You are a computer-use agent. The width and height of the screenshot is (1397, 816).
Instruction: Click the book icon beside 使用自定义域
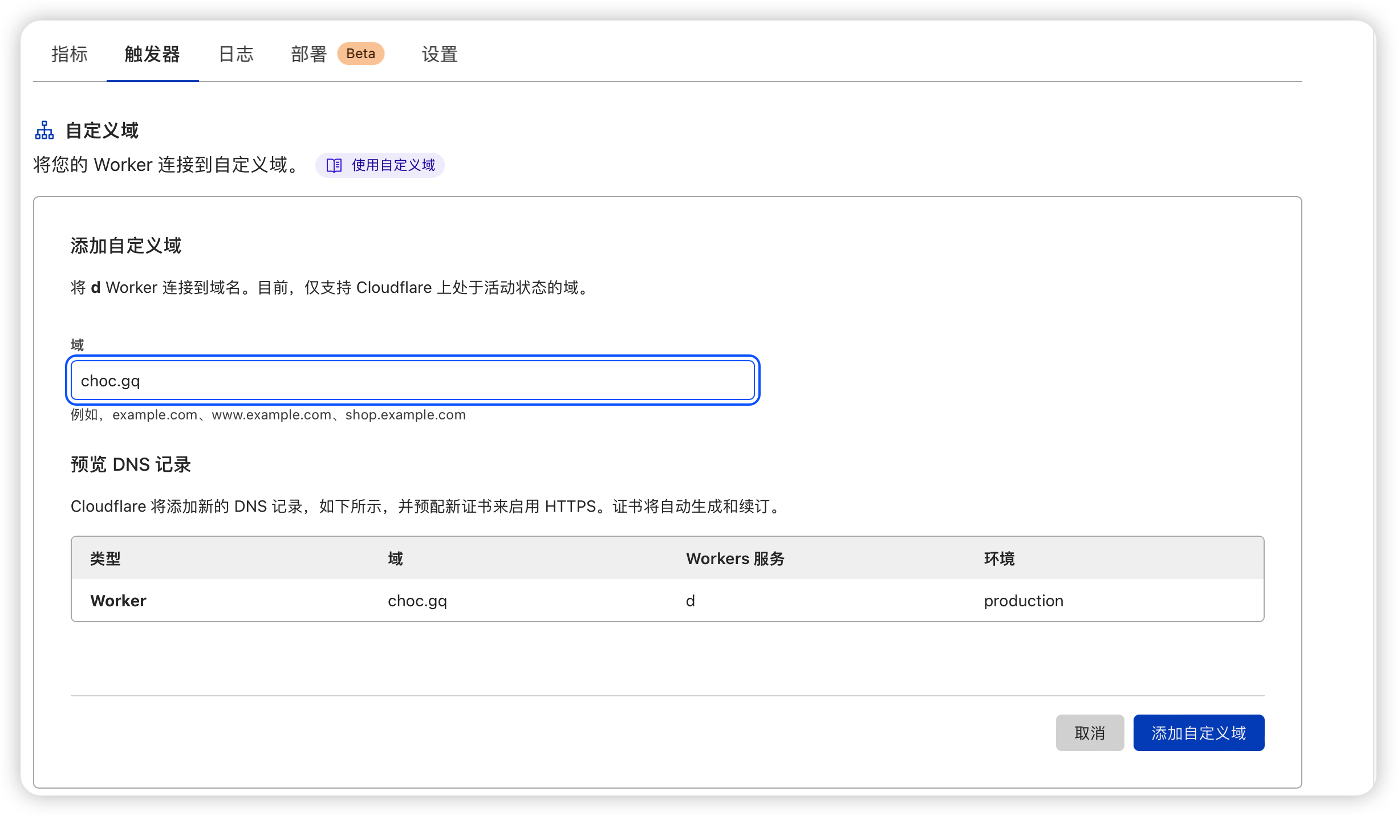click(334, 165)
